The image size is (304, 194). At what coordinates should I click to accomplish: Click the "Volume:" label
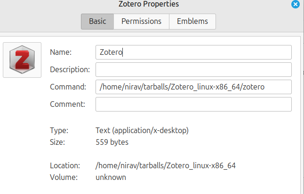[64, 177]
